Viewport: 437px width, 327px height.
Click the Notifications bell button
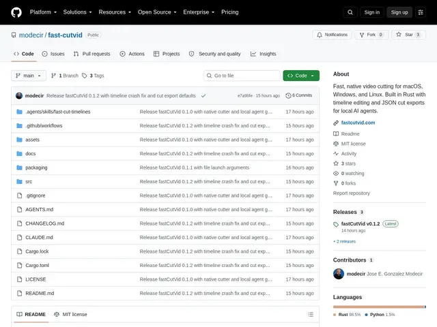(332, 35)
